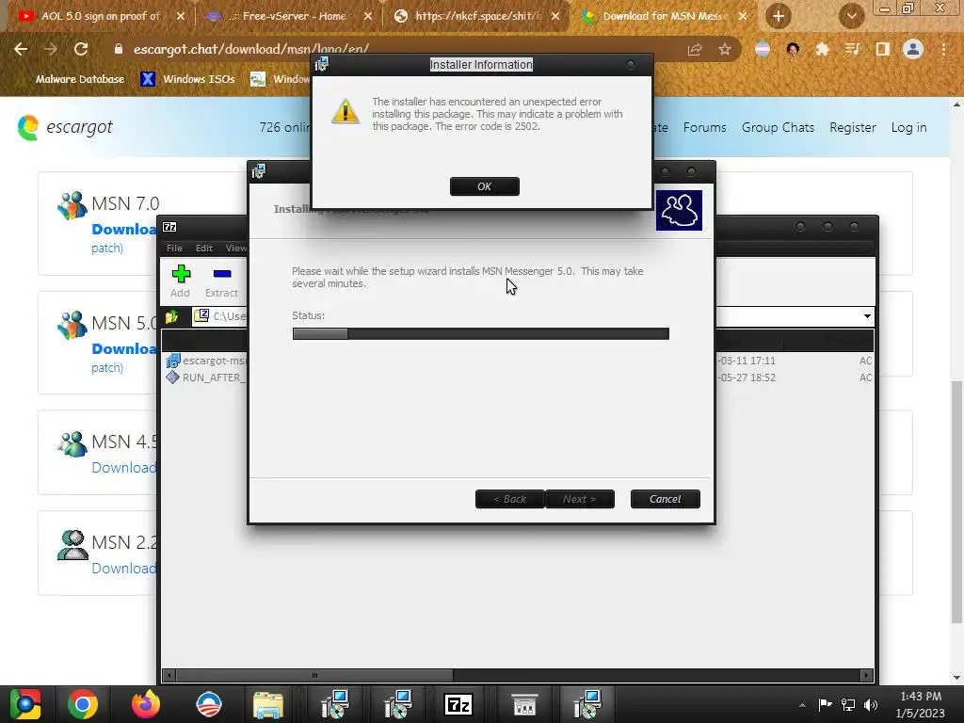Click the patch link under MSN 7.0
This screenshot has height=723, width=964.
[x=107, y=248]
